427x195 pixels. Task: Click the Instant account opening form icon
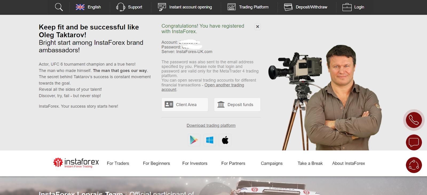pyautogui.click(x=162, y=7)
